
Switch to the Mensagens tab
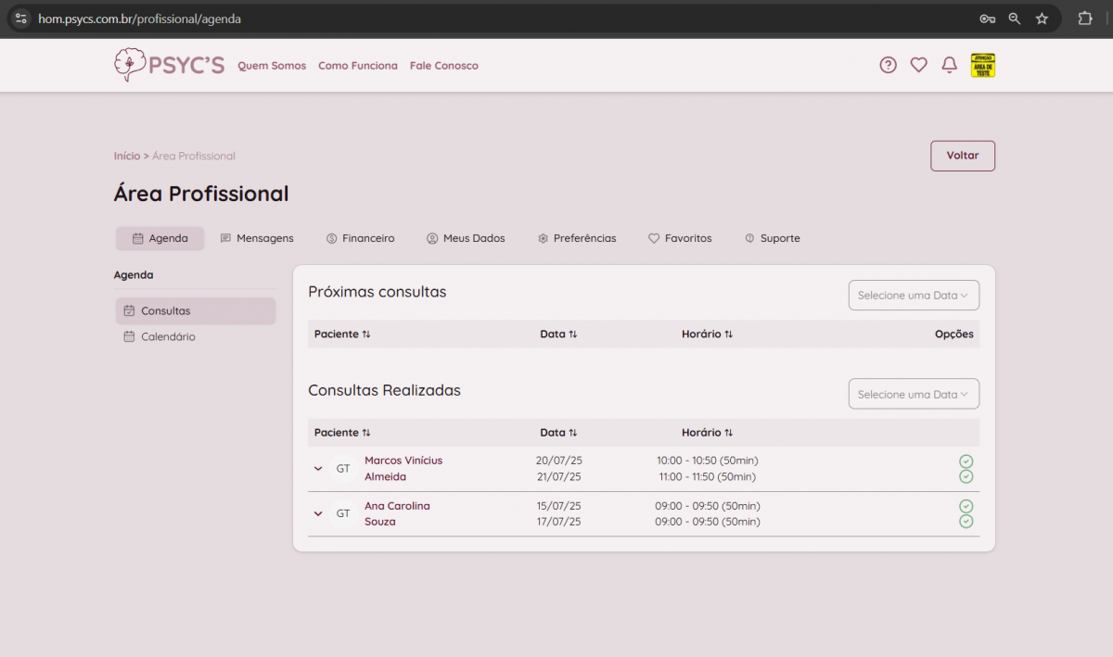tap(257, 238)
